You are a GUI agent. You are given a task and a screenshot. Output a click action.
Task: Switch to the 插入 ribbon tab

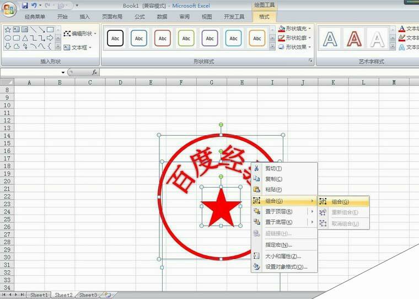84,17
